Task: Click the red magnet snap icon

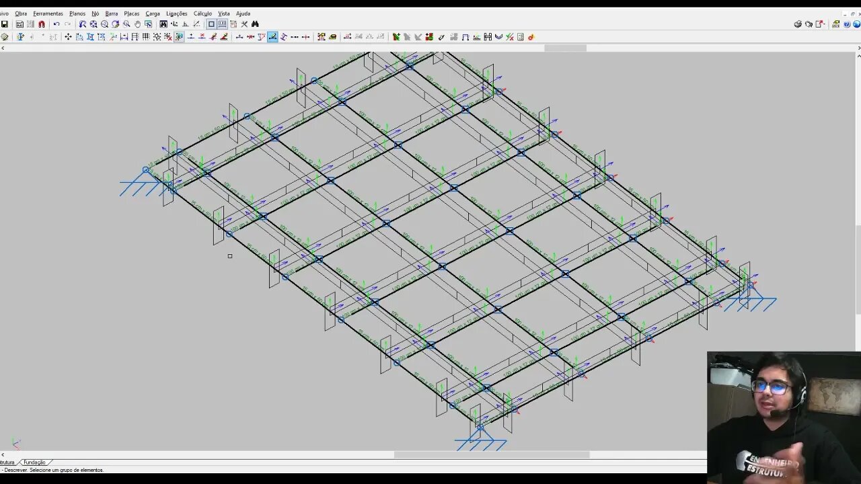Action: pyautogui.click(x=42, y=24)
